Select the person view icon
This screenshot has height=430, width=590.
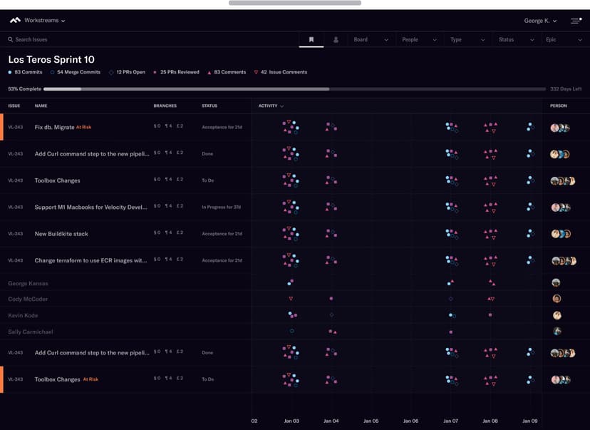click(336, 40)
